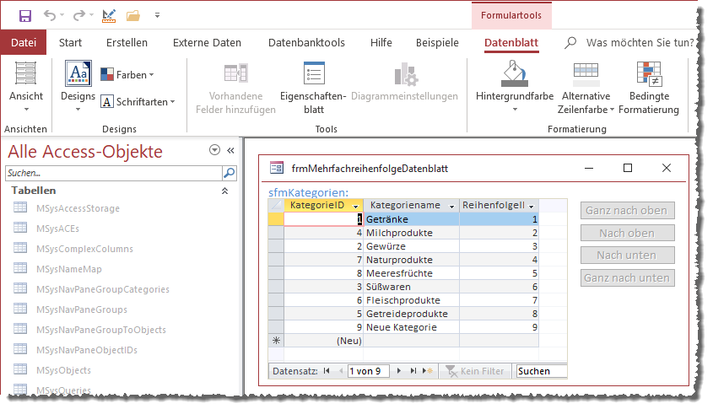Image resolution: width=713 pixels, height=409 pixels.
Task: Open the Eigenschaftenblatt property sheet
Action: (314, 89)
